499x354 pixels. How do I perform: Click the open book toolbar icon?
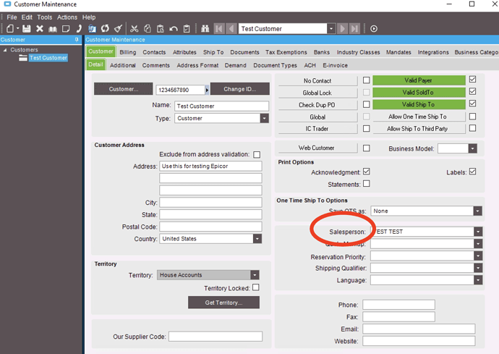(53, 29)
